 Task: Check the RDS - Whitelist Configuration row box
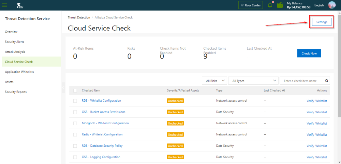pyautogui.click(x=75, y=101)
